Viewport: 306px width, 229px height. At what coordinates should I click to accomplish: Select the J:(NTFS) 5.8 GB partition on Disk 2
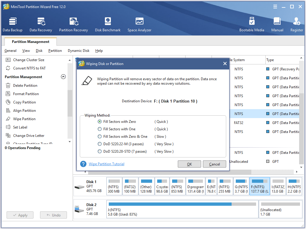pos(182,209)
